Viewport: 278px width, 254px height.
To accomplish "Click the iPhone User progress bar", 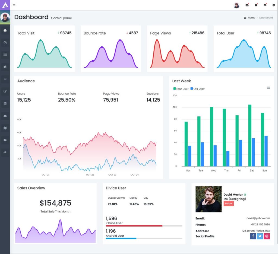I will [144, 226].
